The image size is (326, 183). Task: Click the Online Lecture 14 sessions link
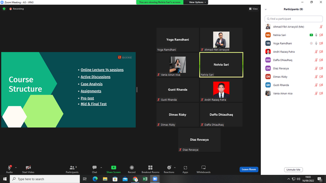pos(102,70)
